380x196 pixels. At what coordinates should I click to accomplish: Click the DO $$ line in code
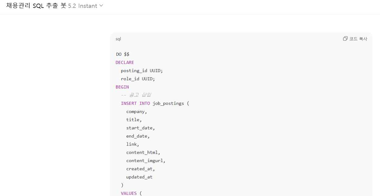(x=123, y=54)
